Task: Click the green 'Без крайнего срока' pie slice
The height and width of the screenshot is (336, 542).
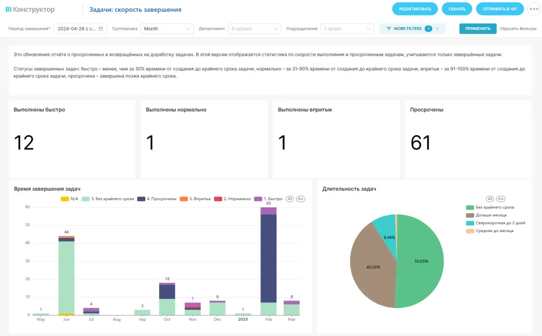Action: click(x=421, y=262)
